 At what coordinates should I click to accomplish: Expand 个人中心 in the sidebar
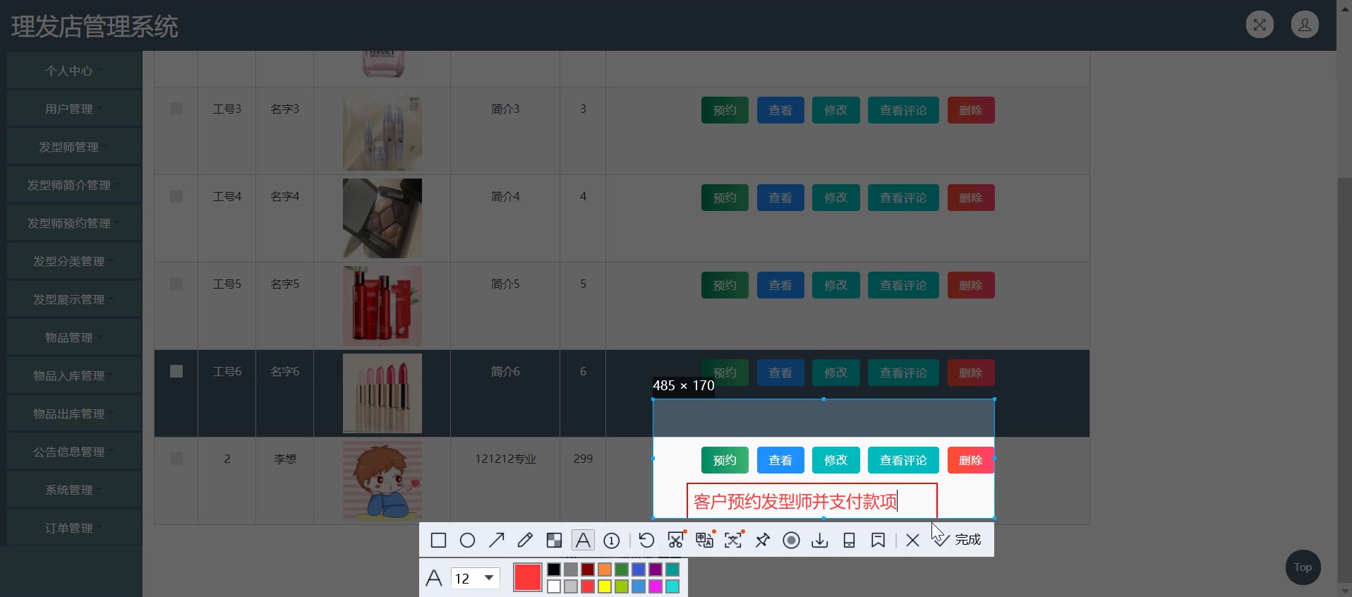[74, 71]
